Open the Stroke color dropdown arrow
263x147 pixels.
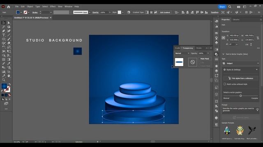pos(29,12)
